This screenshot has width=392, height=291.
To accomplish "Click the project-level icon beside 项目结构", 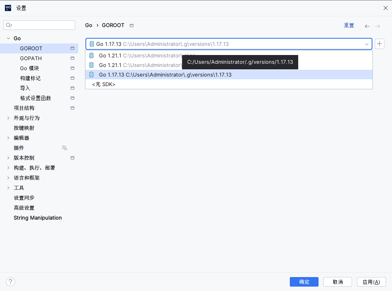I will pyautogui.click(x=72, y=108).
